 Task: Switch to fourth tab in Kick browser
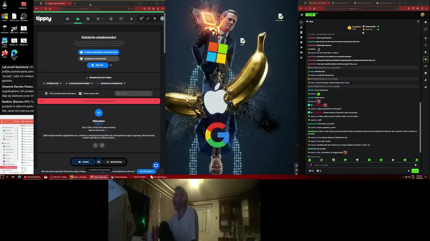(386, 3)
